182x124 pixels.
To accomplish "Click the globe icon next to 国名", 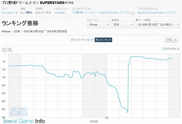I will tap(113, 20).
